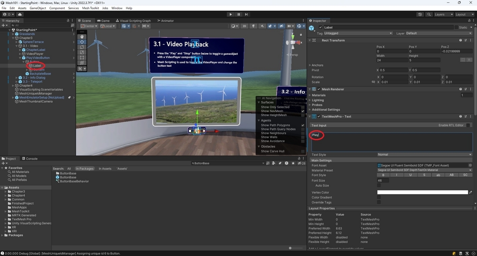This screenshot has width=477, height=256.
Task: Open the GameObject menu
Action: point(38,8)
